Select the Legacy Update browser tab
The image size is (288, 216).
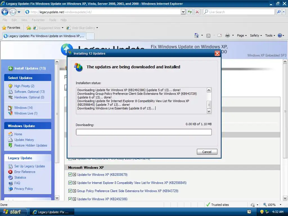click(44, 36)
